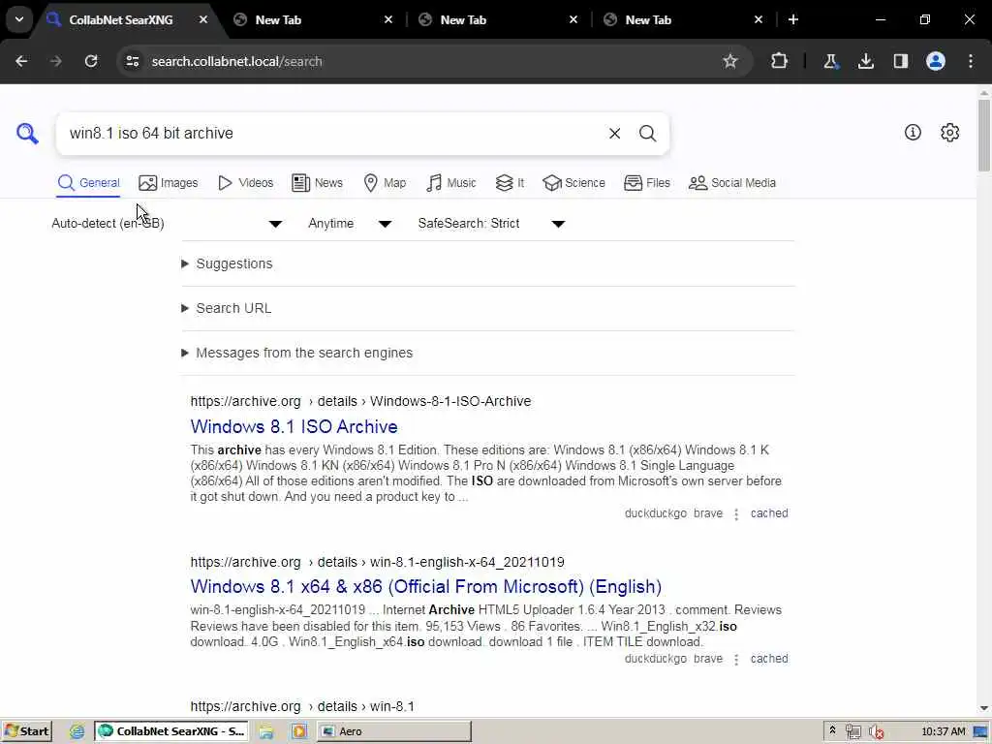Switch to the Aero taskbar window
Screen dimensions: 992x744
(x=394, y=731)
